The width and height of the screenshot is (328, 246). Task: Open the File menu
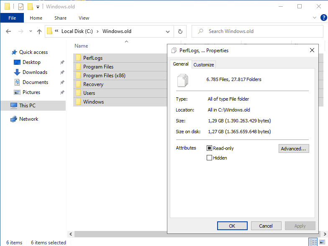12,18
